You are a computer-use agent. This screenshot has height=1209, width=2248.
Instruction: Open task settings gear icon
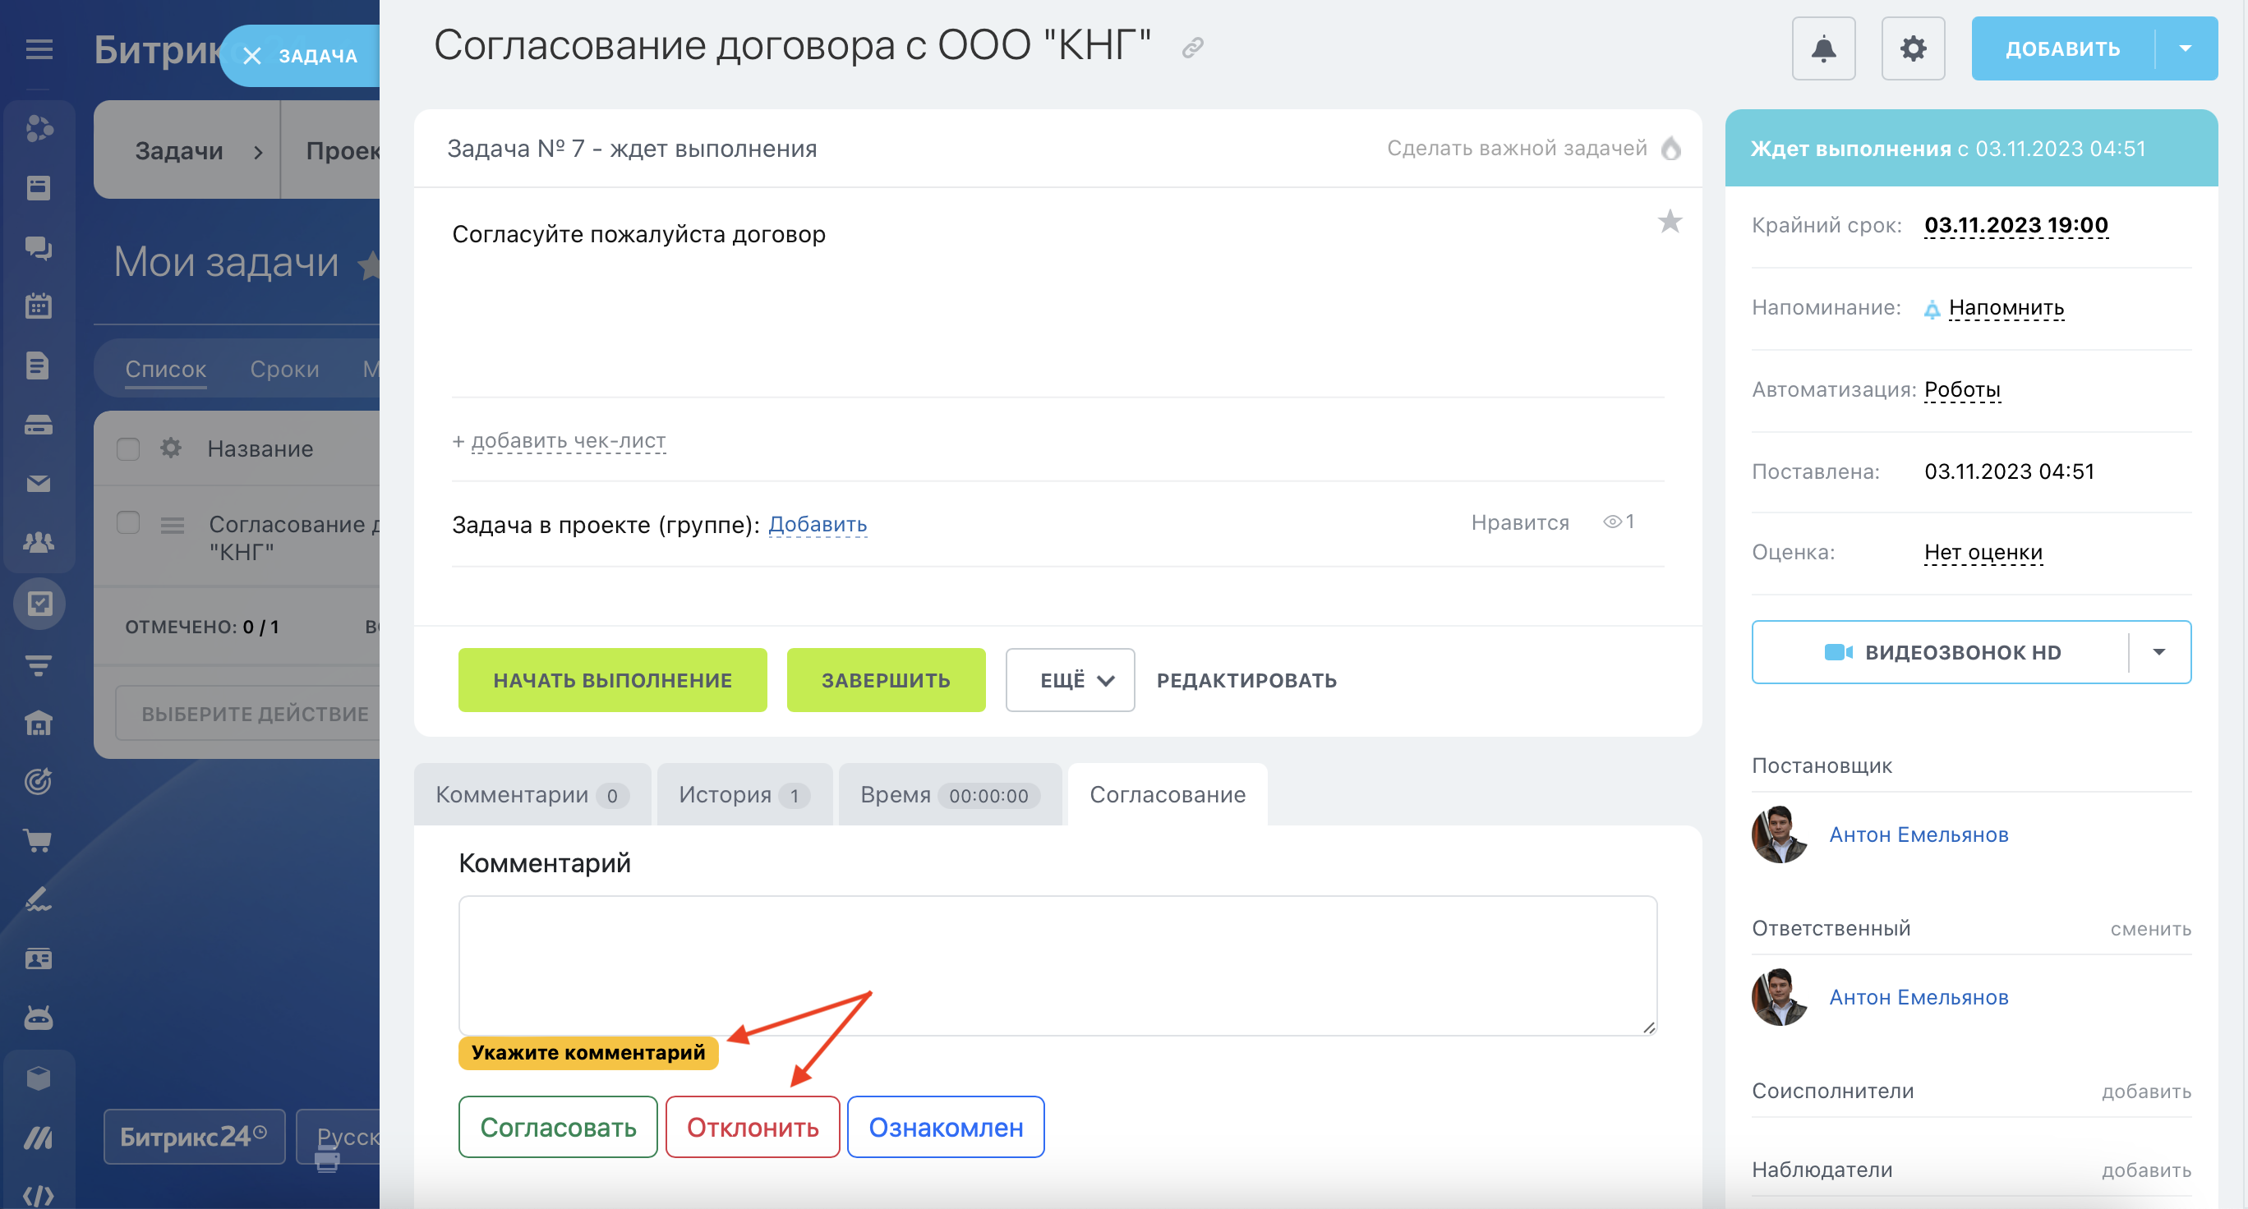(1912, 48)
